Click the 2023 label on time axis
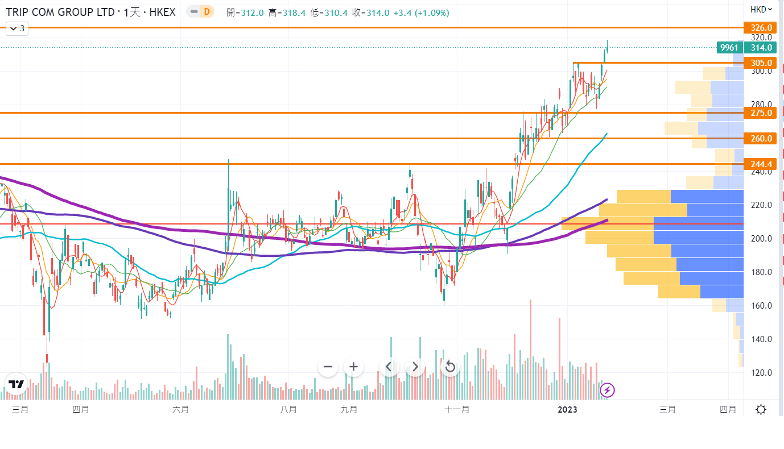The image size is (784, 449). [x=567, y=409]
